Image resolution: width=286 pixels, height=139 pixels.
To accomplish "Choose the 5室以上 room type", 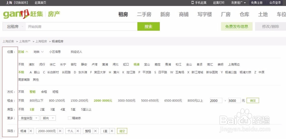I will [86, 110].
